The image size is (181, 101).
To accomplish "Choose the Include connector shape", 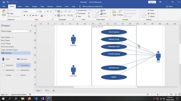I will point(6,75).
